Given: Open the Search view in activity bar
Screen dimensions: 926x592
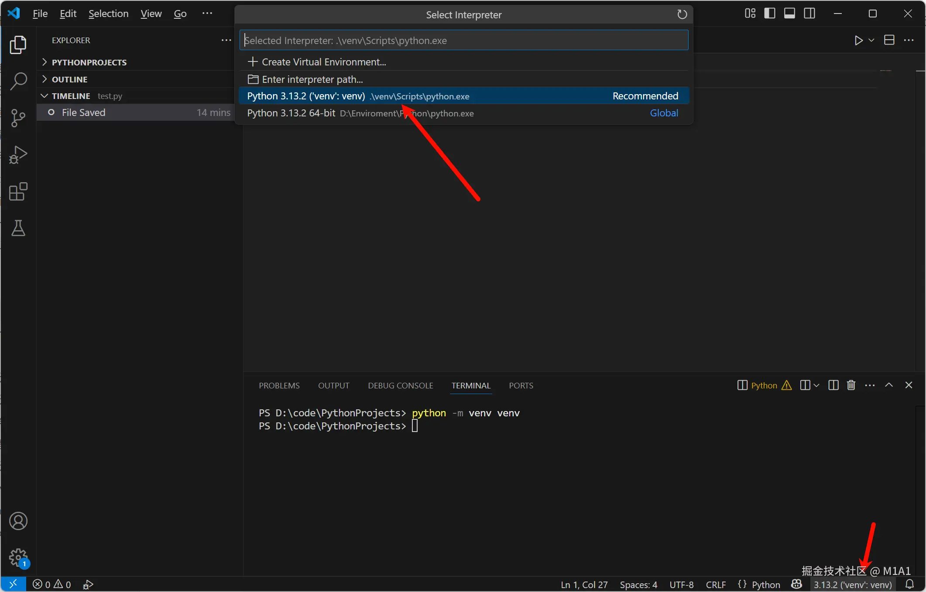Looking at the screenshot, I should [18, 81].
